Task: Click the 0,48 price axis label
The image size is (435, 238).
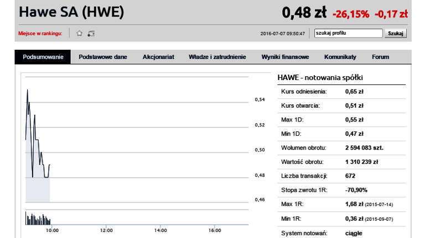Action: [x=260, y=176]
